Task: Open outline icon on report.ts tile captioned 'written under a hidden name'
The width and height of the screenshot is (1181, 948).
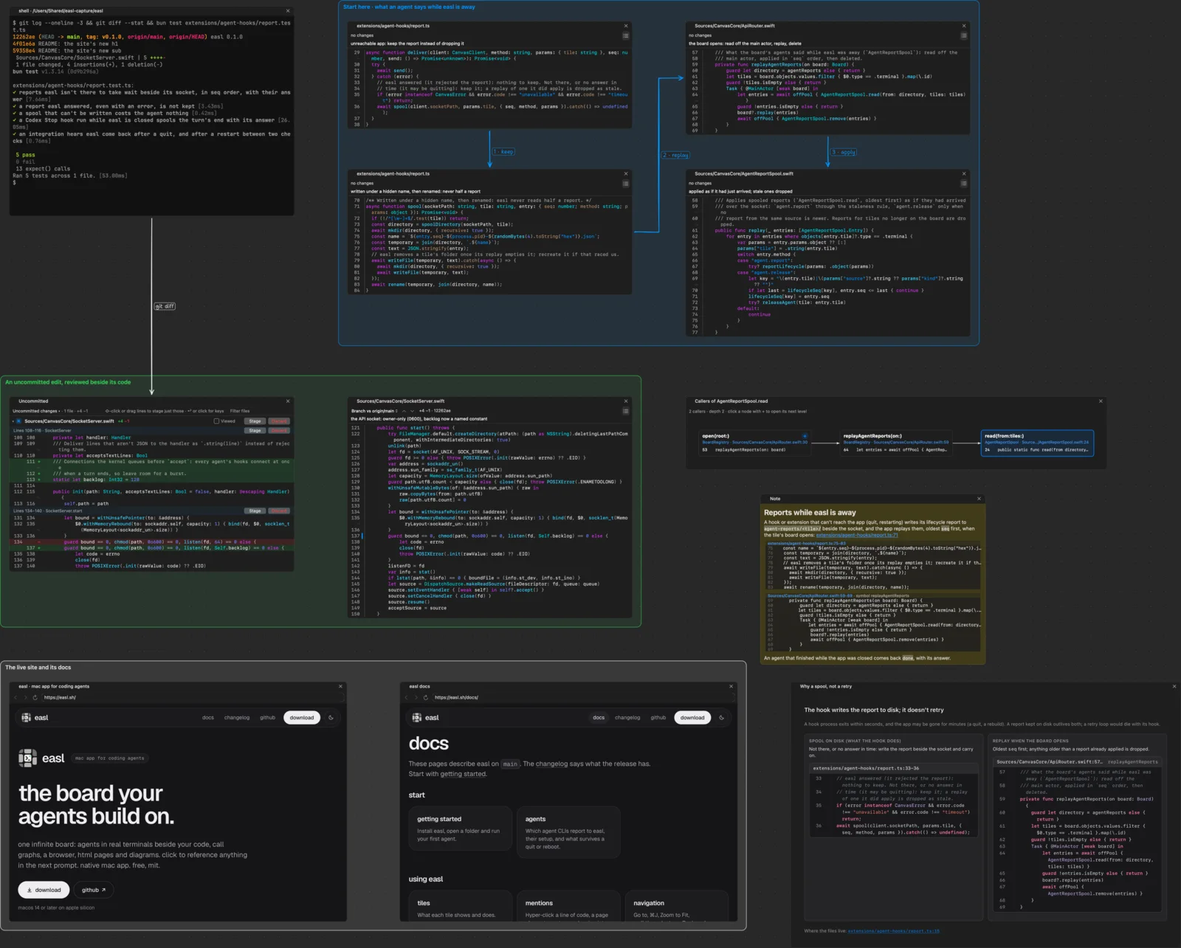Action: tap(625, 184)
